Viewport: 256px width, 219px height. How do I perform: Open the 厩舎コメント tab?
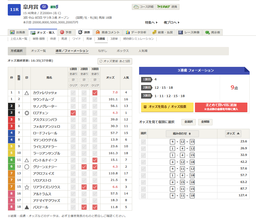[107, 32]
